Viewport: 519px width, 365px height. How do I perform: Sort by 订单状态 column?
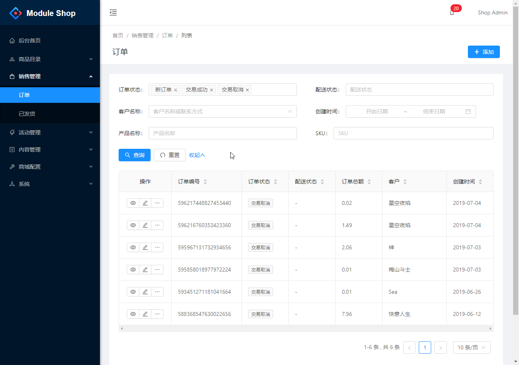point(275,182)
